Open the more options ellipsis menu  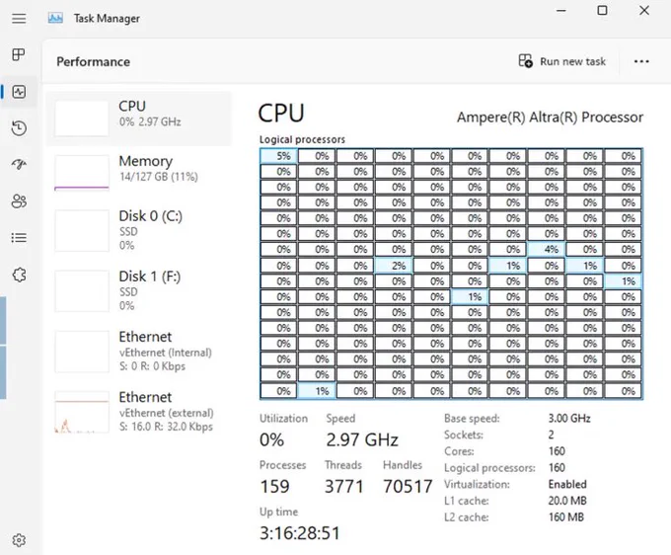[x=641, y=61]
